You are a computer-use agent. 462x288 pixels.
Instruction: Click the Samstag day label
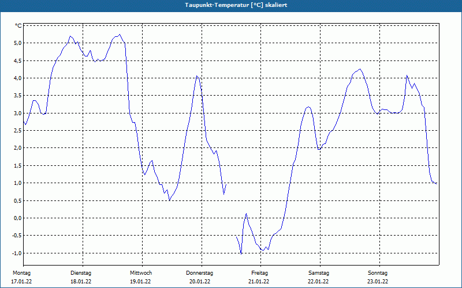pyautogui.click(x=319, y=273)
